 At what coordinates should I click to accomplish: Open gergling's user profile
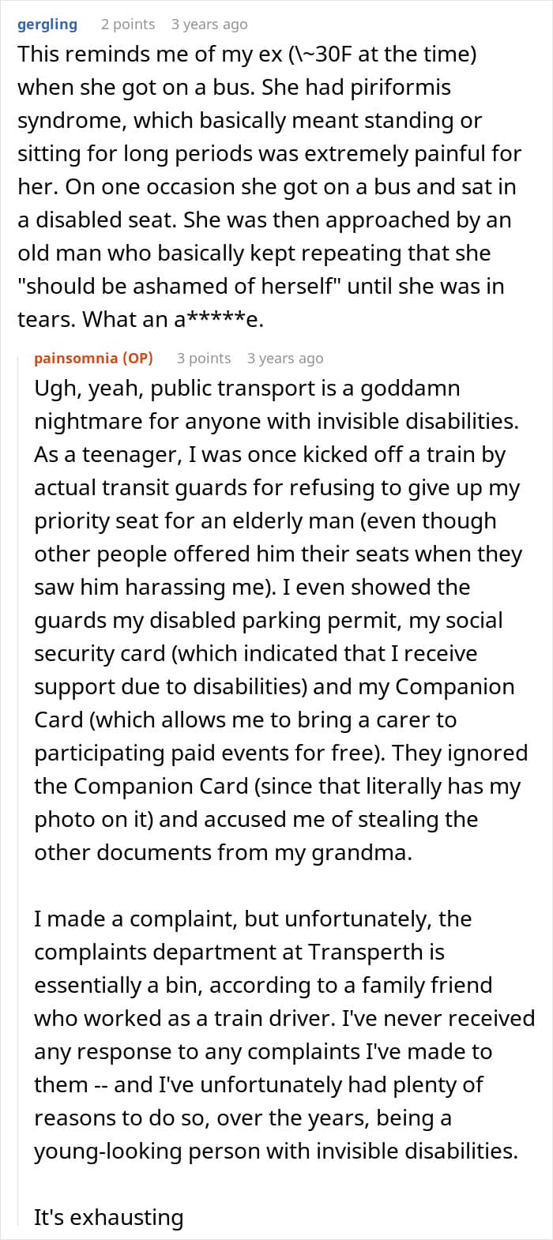coord(47,24)
